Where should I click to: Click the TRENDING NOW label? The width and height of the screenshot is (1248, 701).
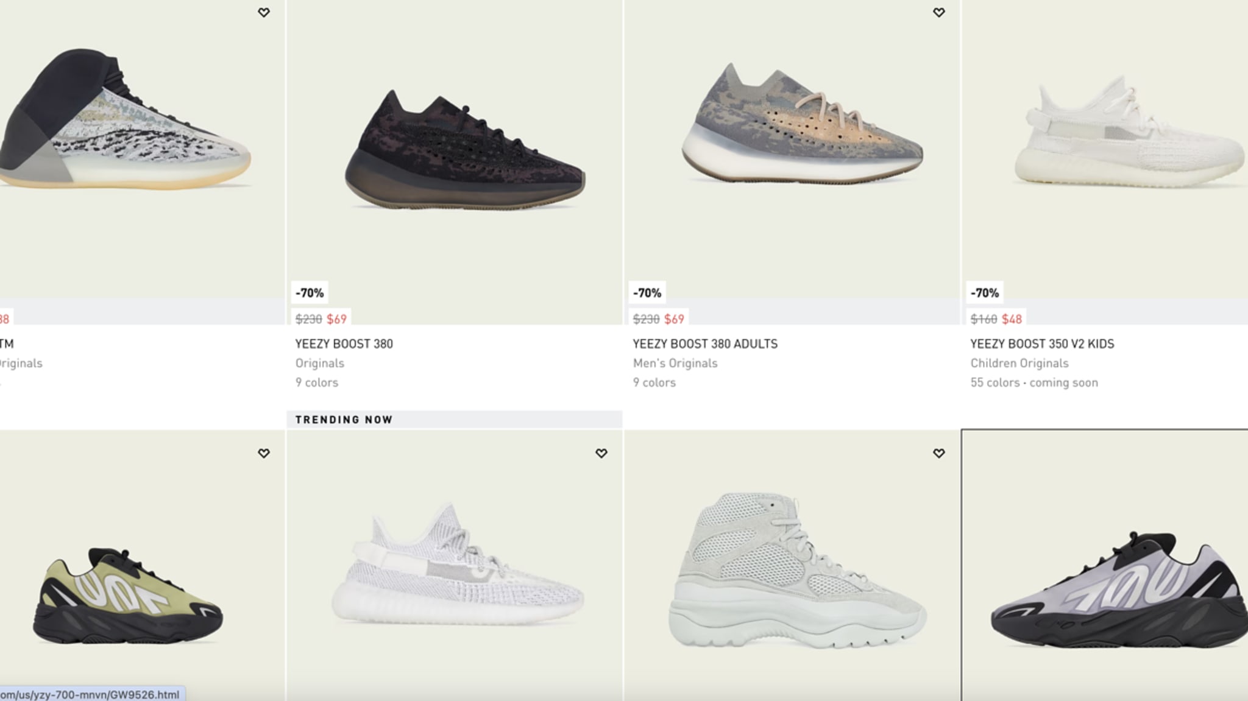(x=344, y=420)
